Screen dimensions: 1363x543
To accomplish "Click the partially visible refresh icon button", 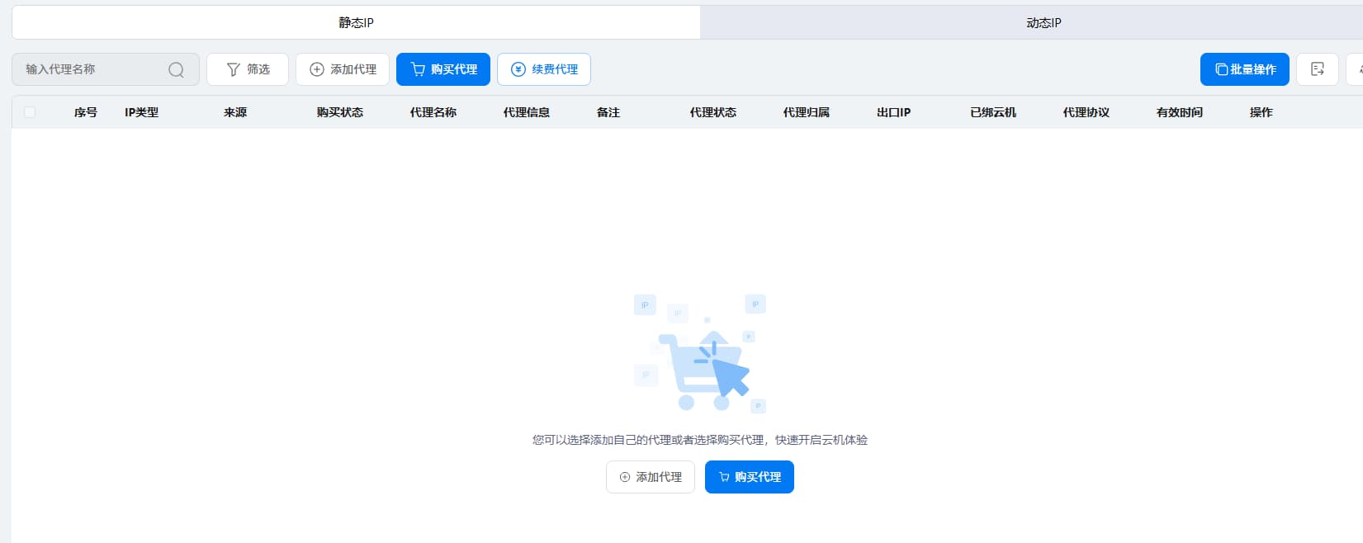I will pos(1356,69).
